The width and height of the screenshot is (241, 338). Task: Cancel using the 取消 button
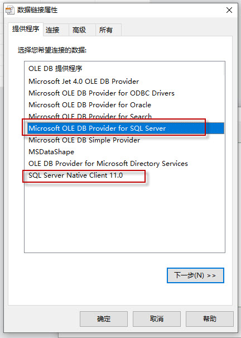(x=157, y=319)
